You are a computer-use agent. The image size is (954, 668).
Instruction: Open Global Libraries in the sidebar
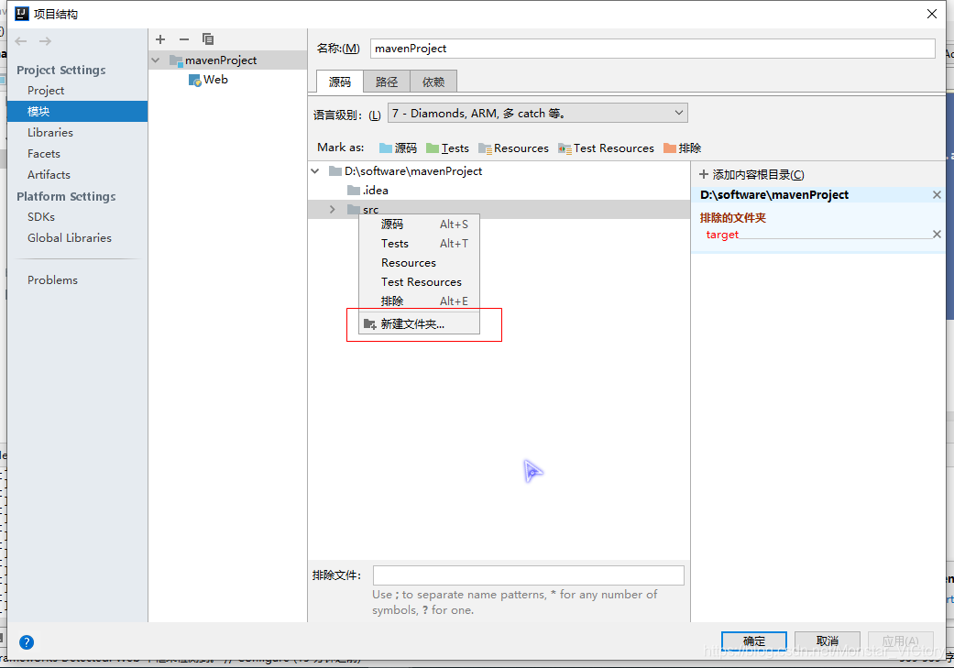(x=77, y=238)
